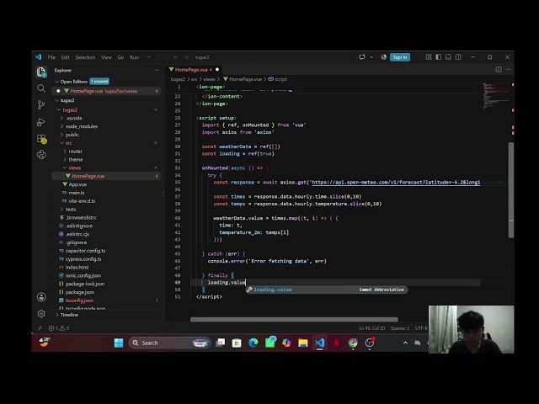Navigate forward with the arrow in title bar
Image resolution: width=539 pixels, height=404 pixels.
(186, 57)
